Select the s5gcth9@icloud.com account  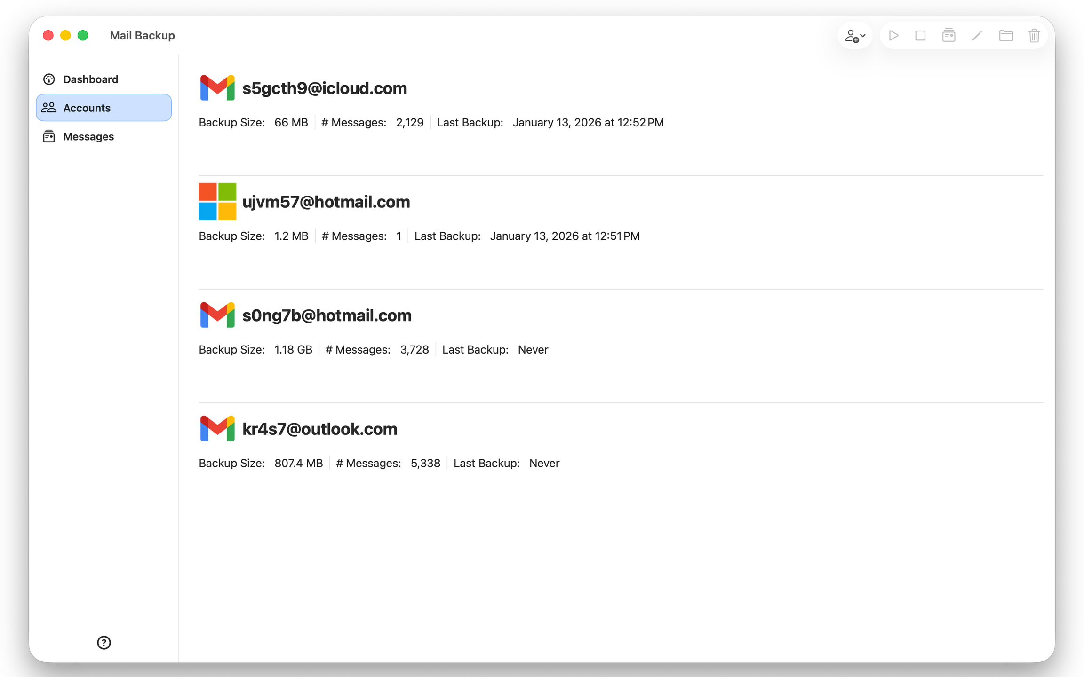click(x=324, y=88)
